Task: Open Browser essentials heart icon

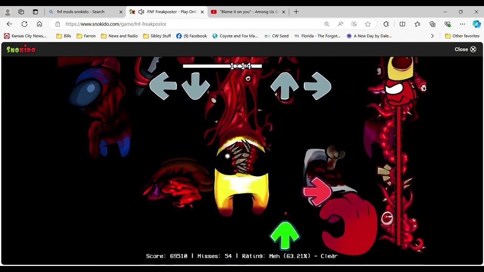Action: pos(448,24)
